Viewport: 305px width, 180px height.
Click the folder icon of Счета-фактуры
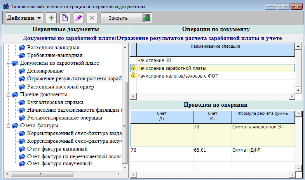coord(15,126)
